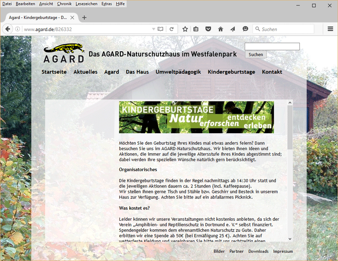Go to Startseite in the site navigation
The image size is (338, 261).
pyautogui.click(x=54, y=72)
